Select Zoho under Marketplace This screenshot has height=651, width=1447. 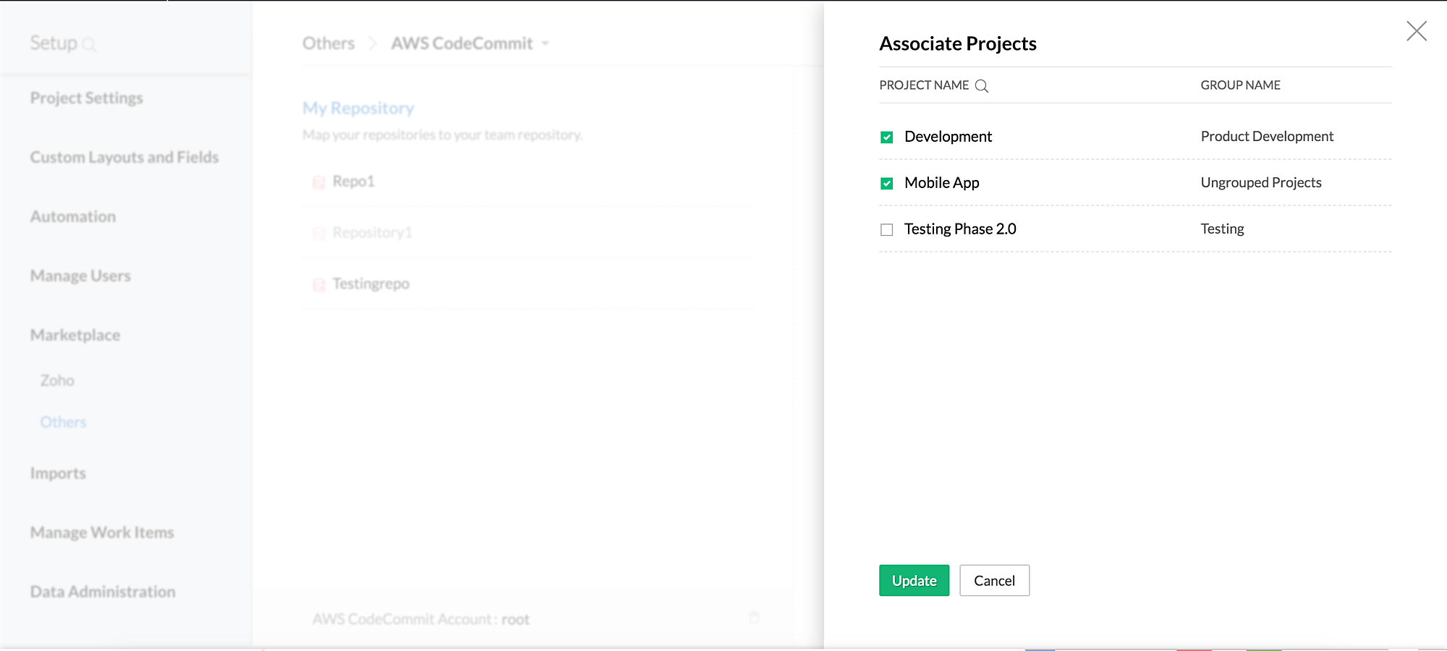pos(57,380)
